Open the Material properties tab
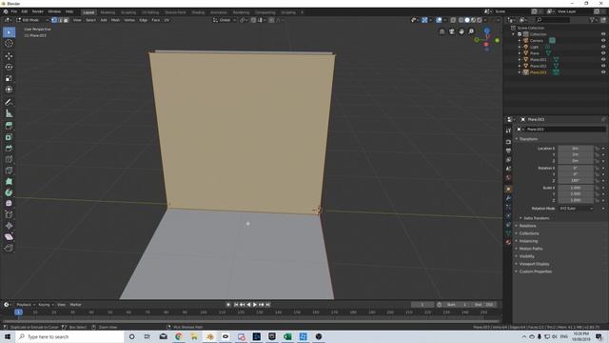Image resolution: width=609 pixels, height=343 pixels. (508, 242)
